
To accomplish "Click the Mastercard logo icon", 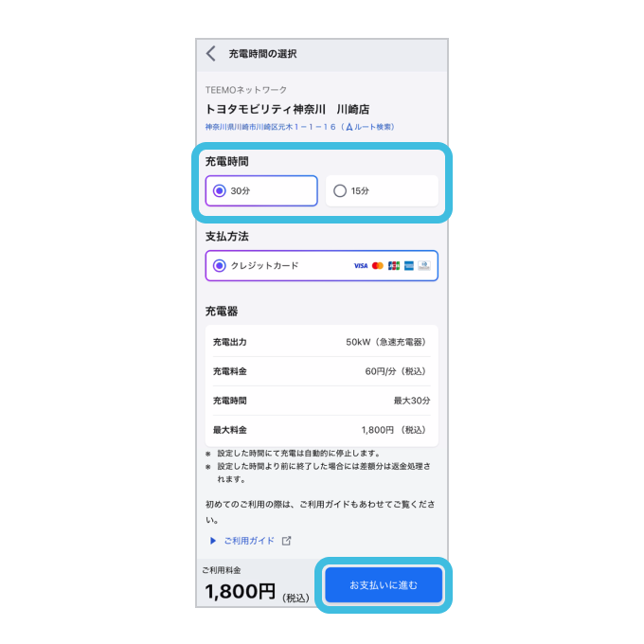I will click(378, 266).
